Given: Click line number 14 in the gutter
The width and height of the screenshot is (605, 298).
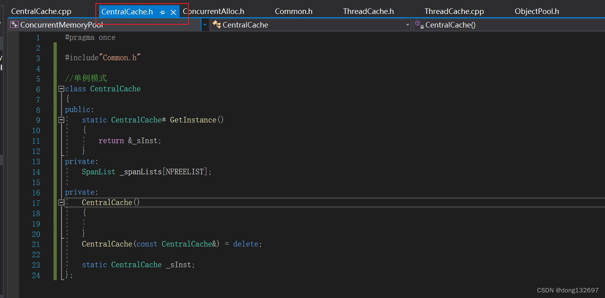Looking at the screenshot, I should click(x=36, y=172).
